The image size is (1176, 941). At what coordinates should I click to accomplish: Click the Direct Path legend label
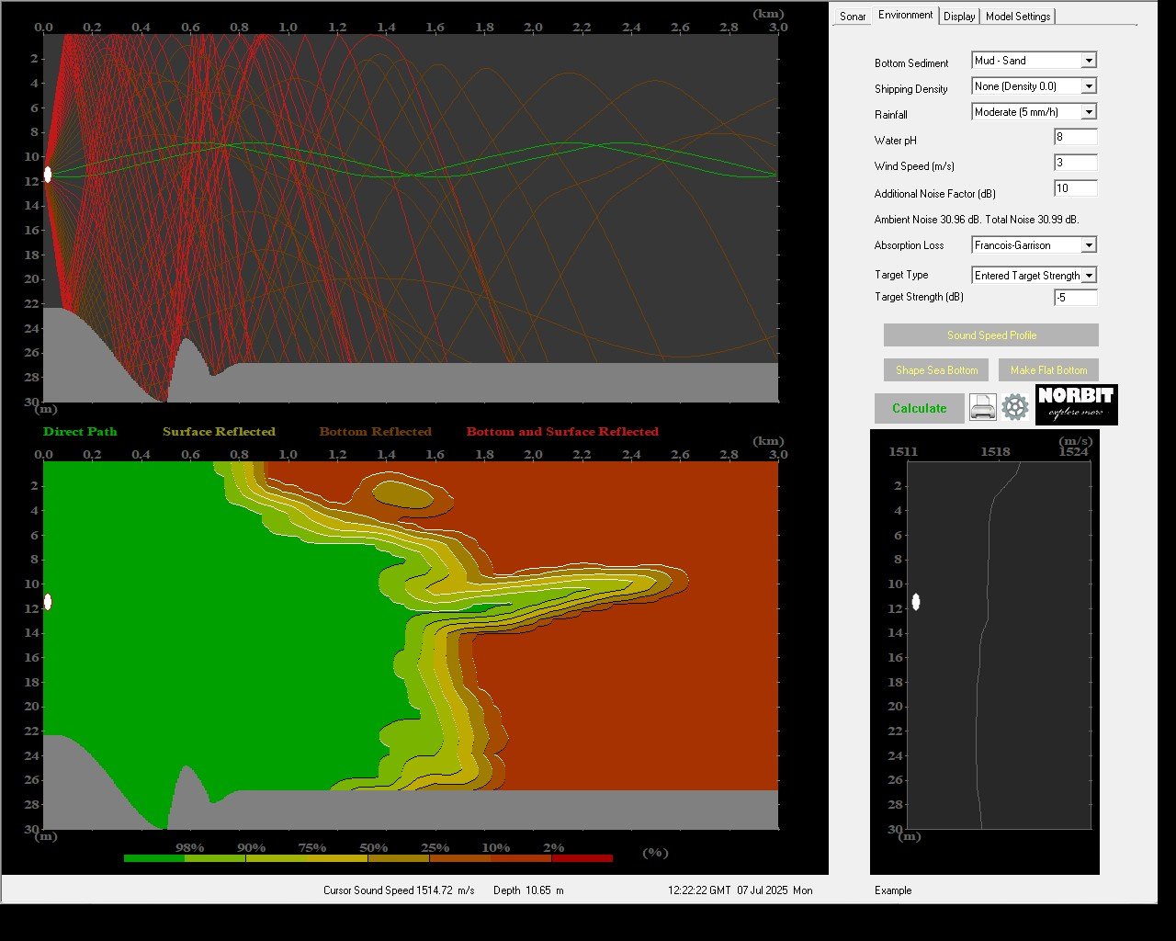pos(80,432)
